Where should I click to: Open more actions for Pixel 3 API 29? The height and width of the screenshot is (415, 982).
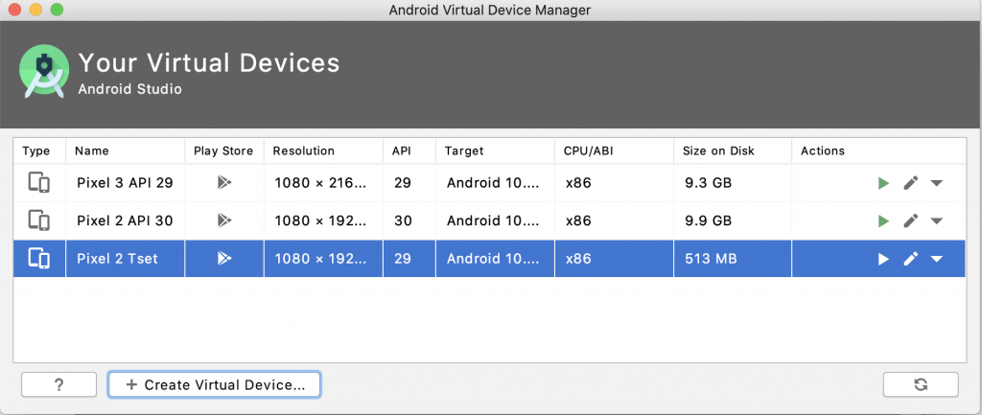(936, 183)
